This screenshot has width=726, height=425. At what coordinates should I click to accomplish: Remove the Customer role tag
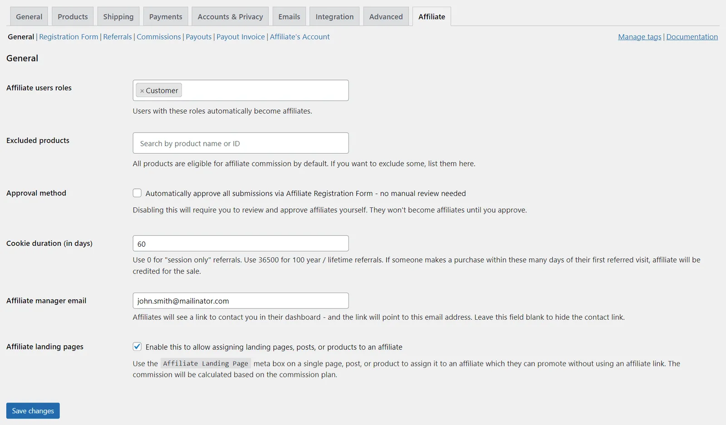(x=142, y=91)
